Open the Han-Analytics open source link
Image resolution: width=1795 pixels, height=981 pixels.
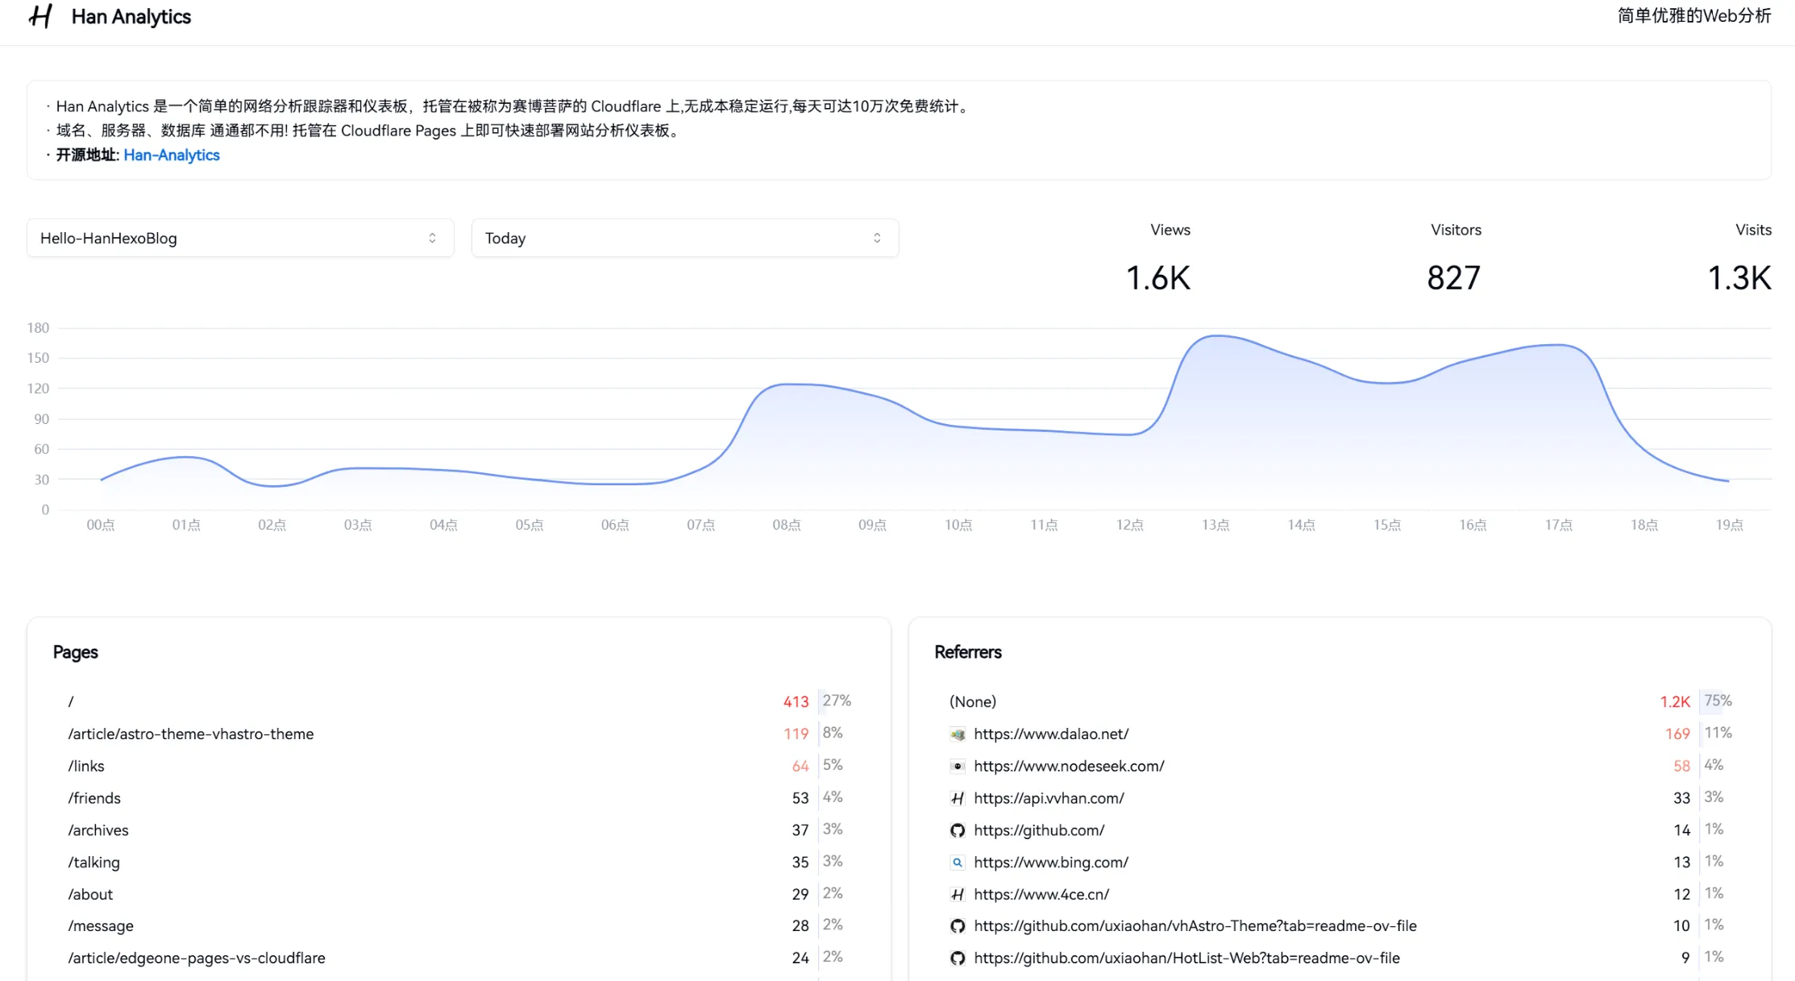coord(171,155)
